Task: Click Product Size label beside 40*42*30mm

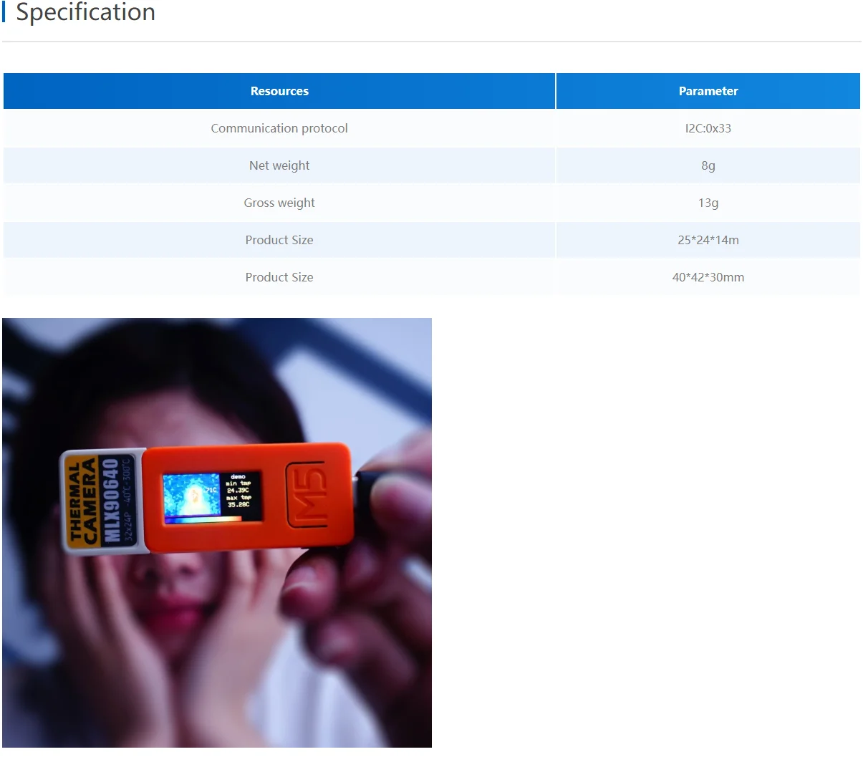Action: click(x=279, y=277)
